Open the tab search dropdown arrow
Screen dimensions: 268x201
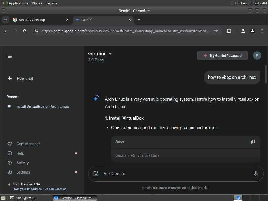coord(5,20)
